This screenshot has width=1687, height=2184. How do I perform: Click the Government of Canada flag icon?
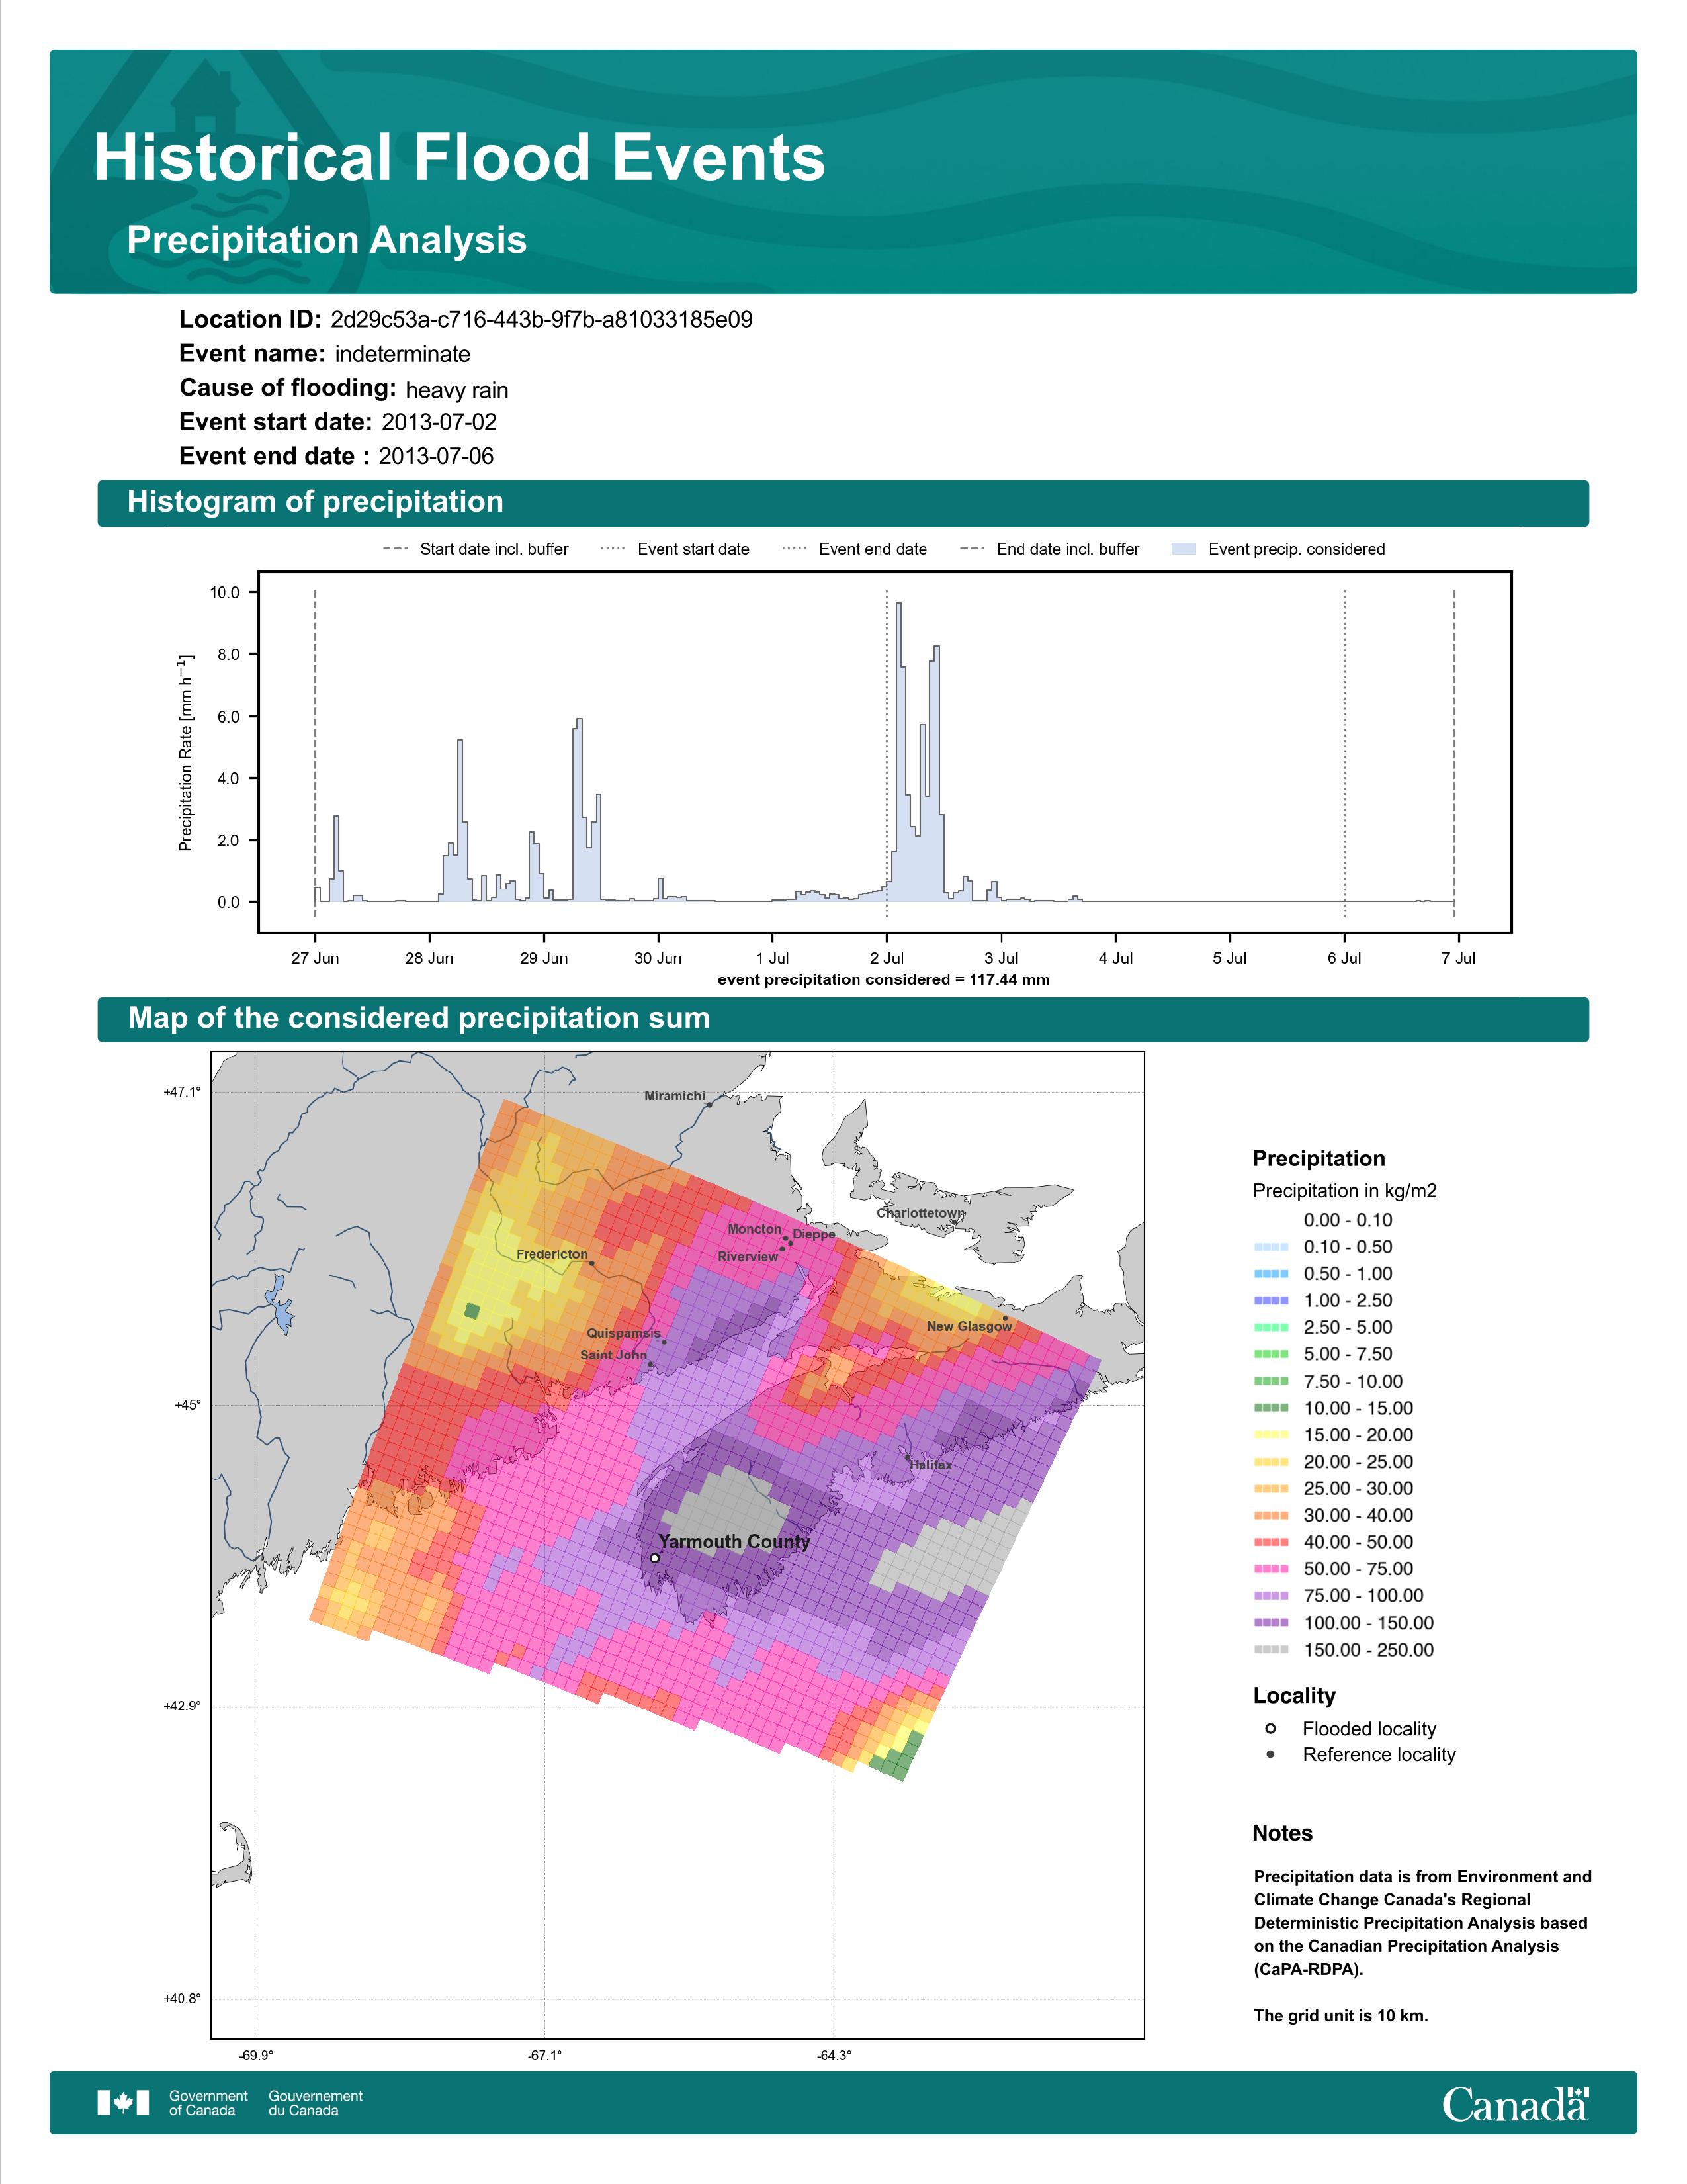click(x=123, y=2103)
